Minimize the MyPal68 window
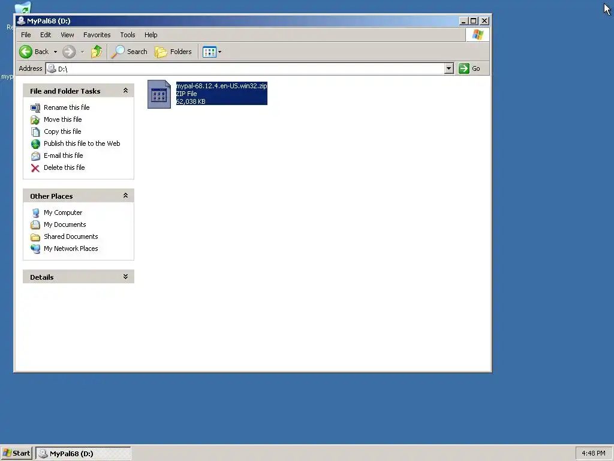614x461 pixels. [x=463, y=21]
